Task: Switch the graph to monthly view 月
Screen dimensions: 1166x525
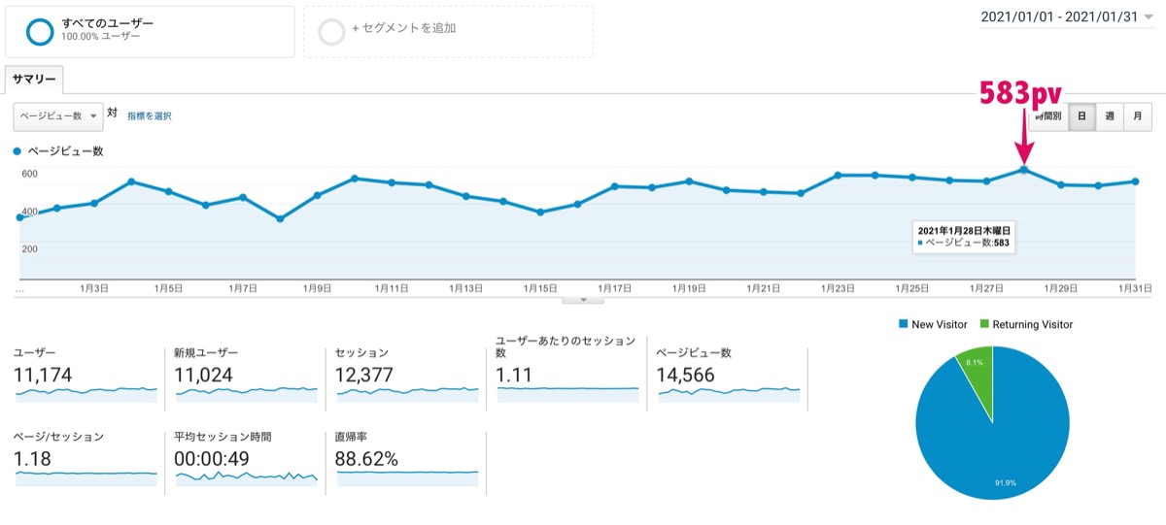Action: pyautogui.click(x=1137, y=116)
